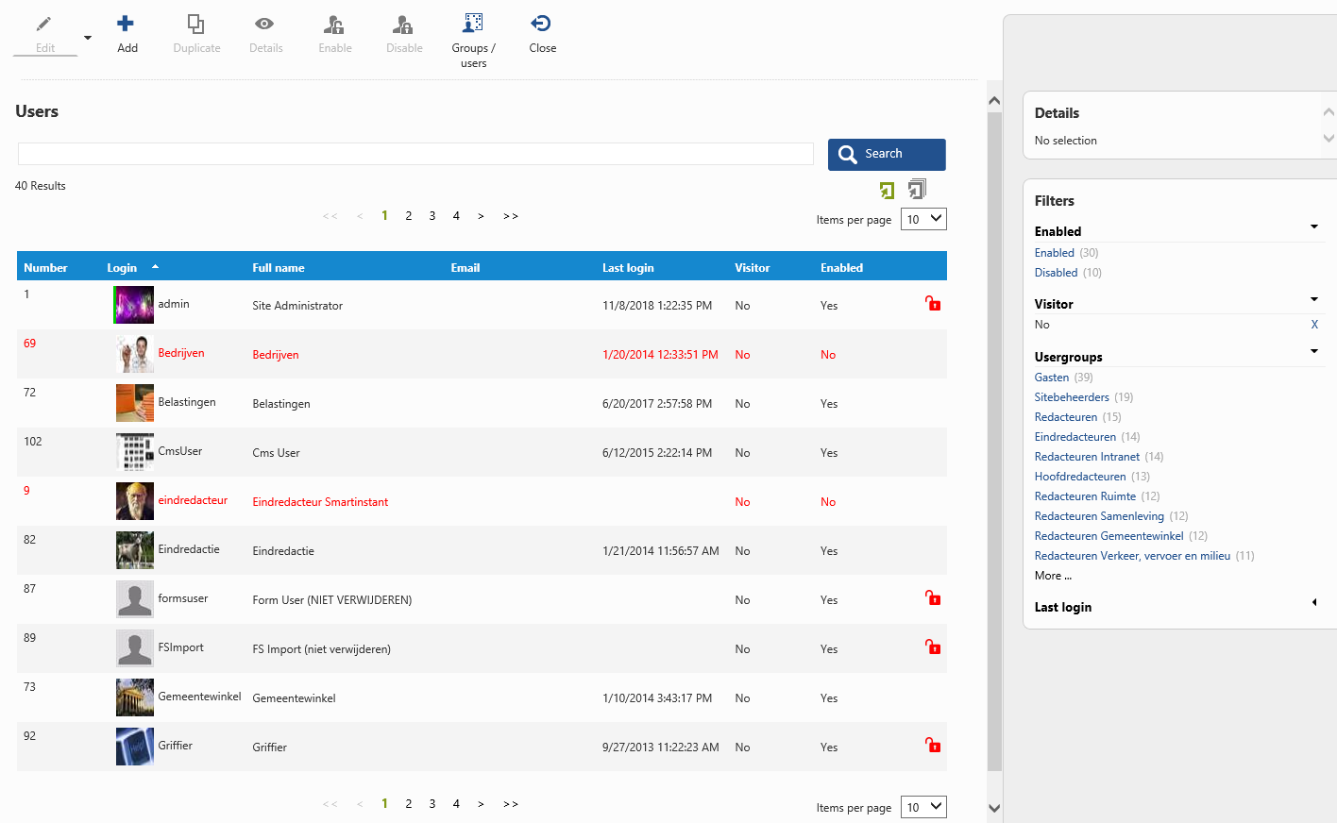1337x823 pixels.
Task: Sort by Number column header
Action: point(45,268)
